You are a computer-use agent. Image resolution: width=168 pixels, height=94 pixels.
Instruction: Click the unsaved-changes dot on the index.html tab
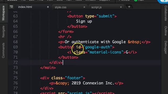click(x=48, y=7)
